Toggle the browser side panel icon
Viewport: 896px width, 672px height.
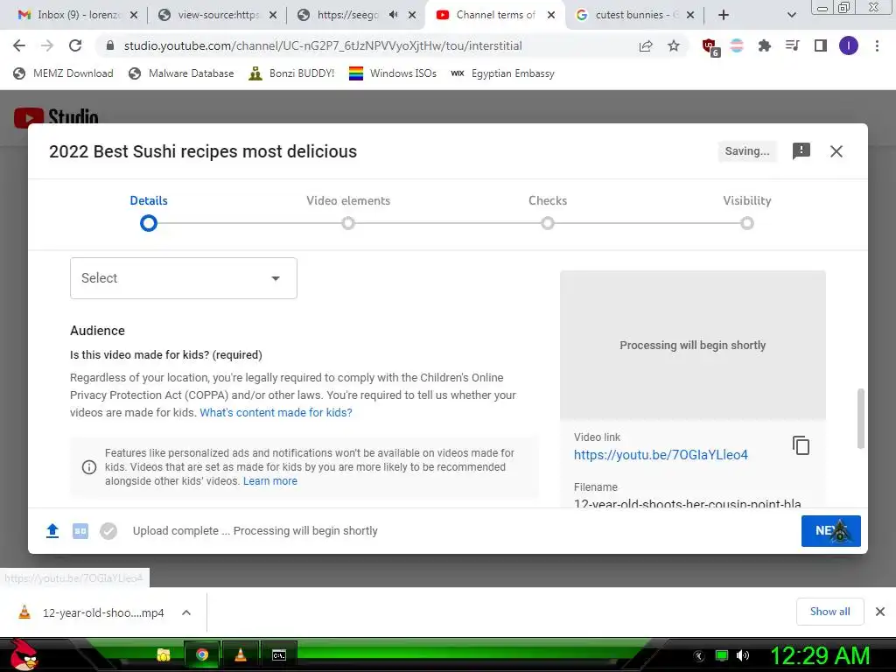[821, 45]
